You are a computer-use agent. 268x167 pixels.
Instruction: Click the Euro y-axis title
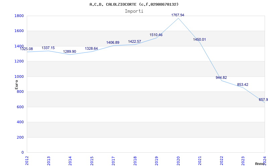[x=16, y=85]
